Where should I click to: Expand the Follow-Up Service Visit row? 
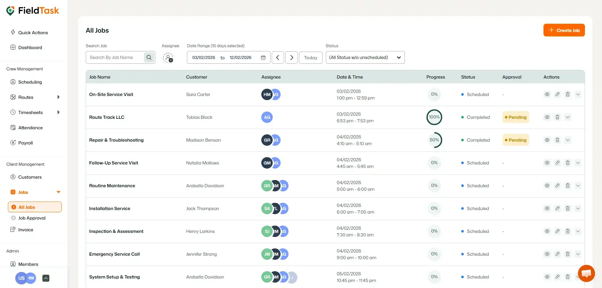(578, 163)
